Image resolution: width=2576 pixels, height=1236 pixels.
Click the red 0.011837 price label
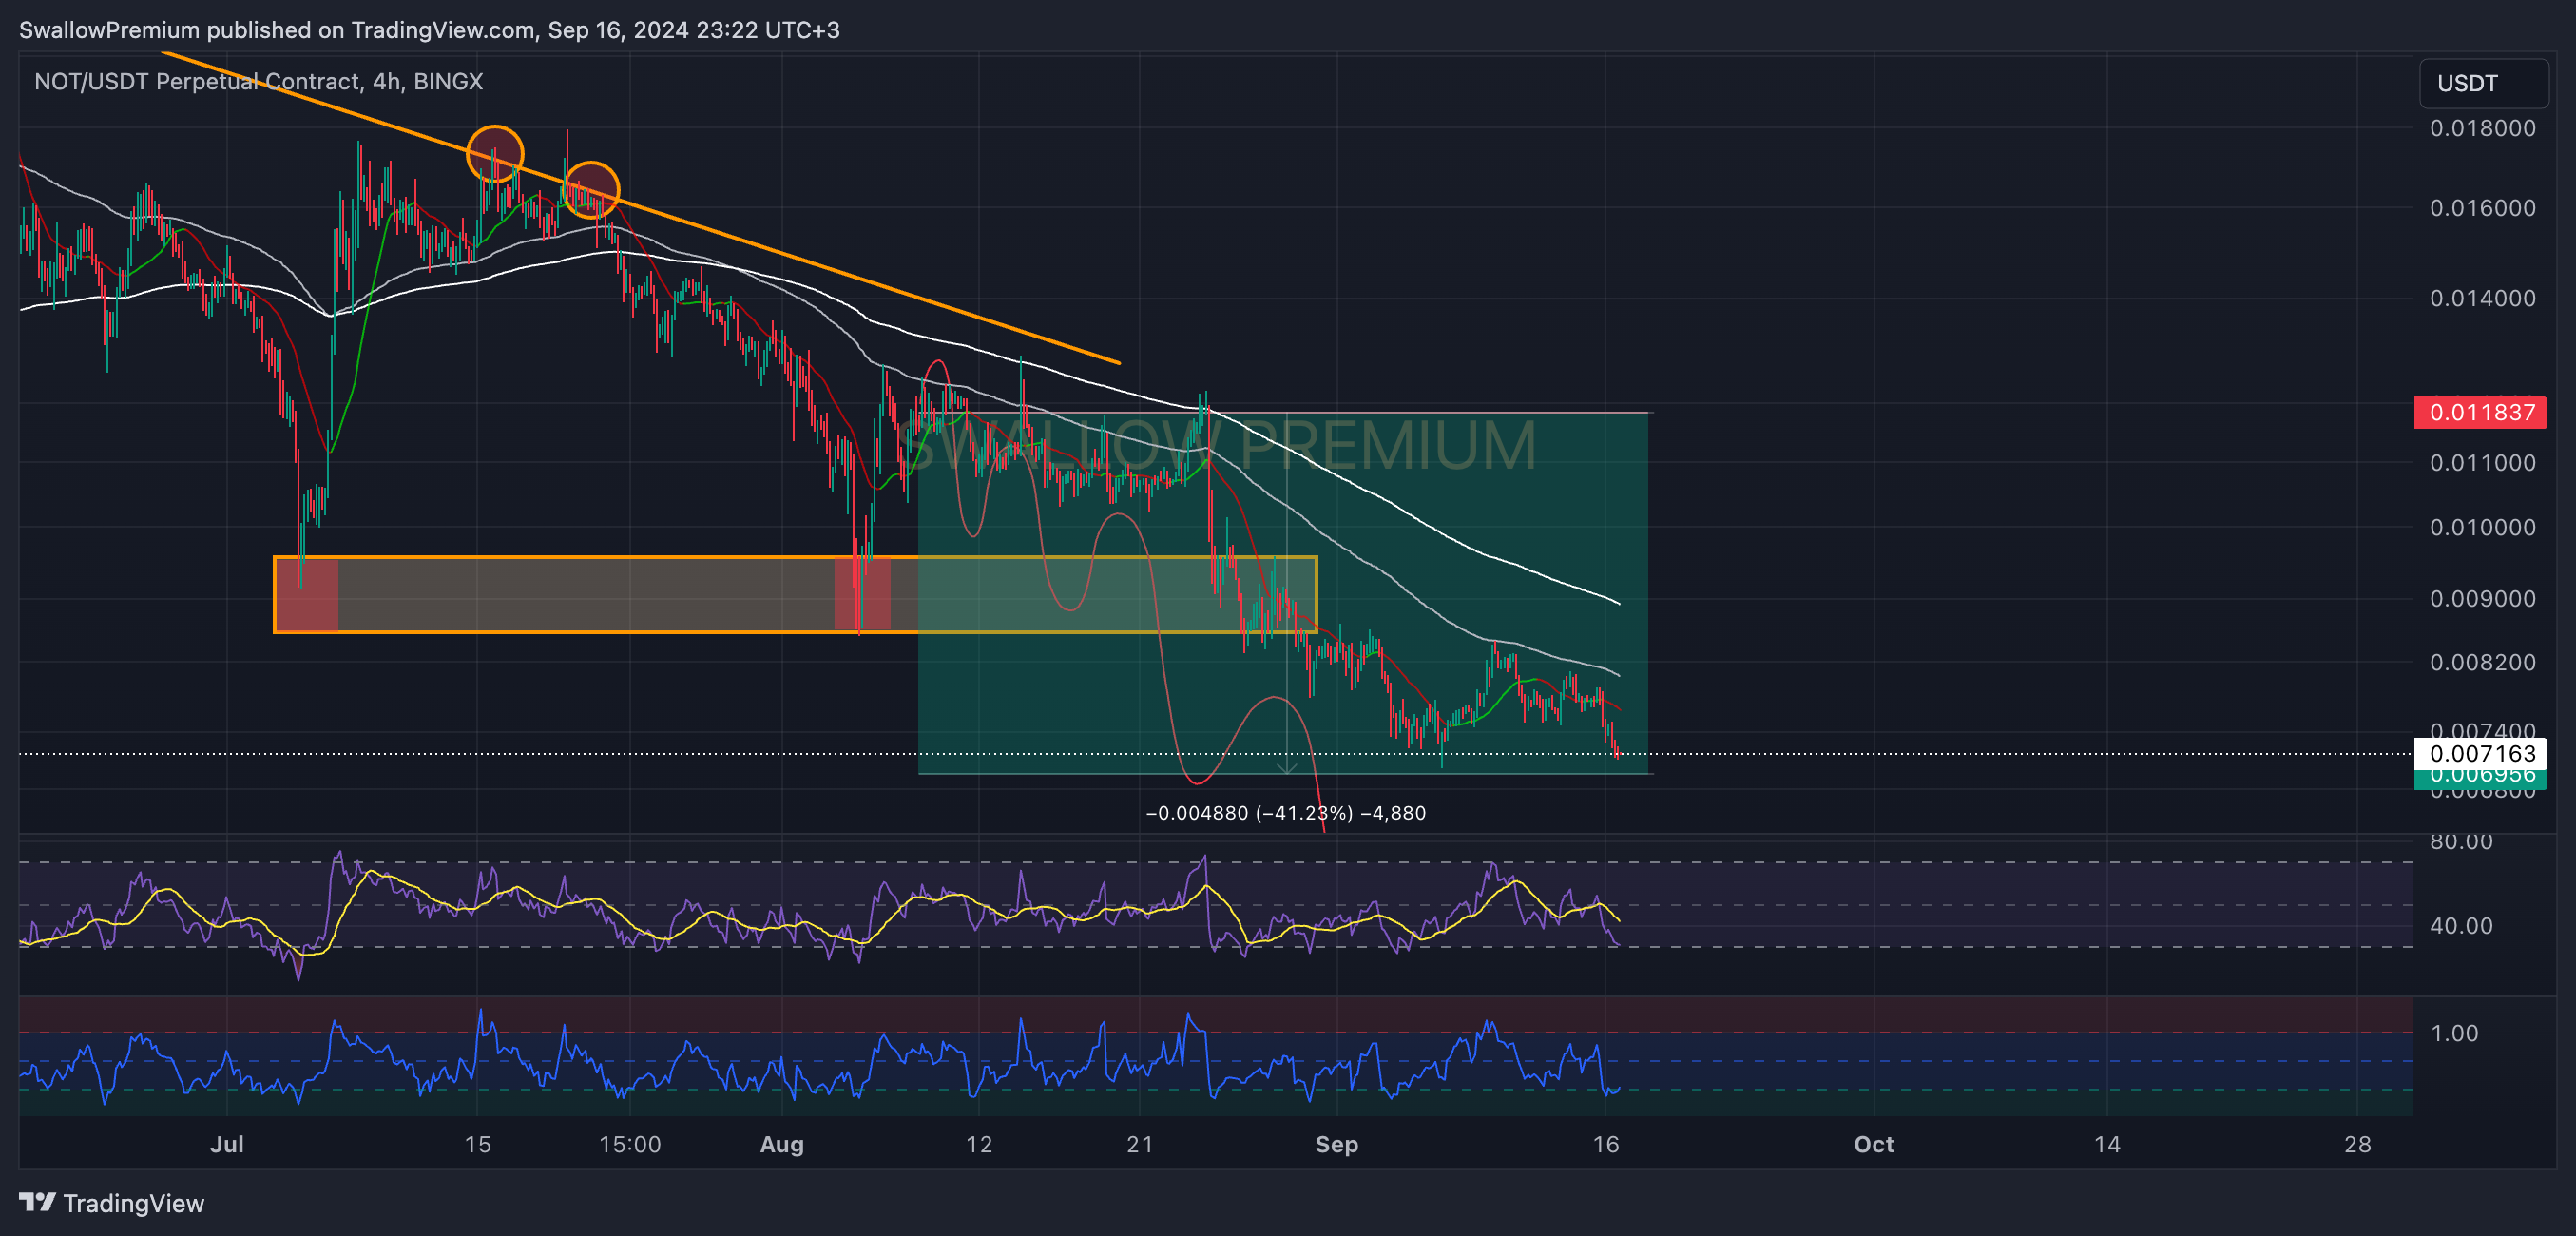point(2480,412)
